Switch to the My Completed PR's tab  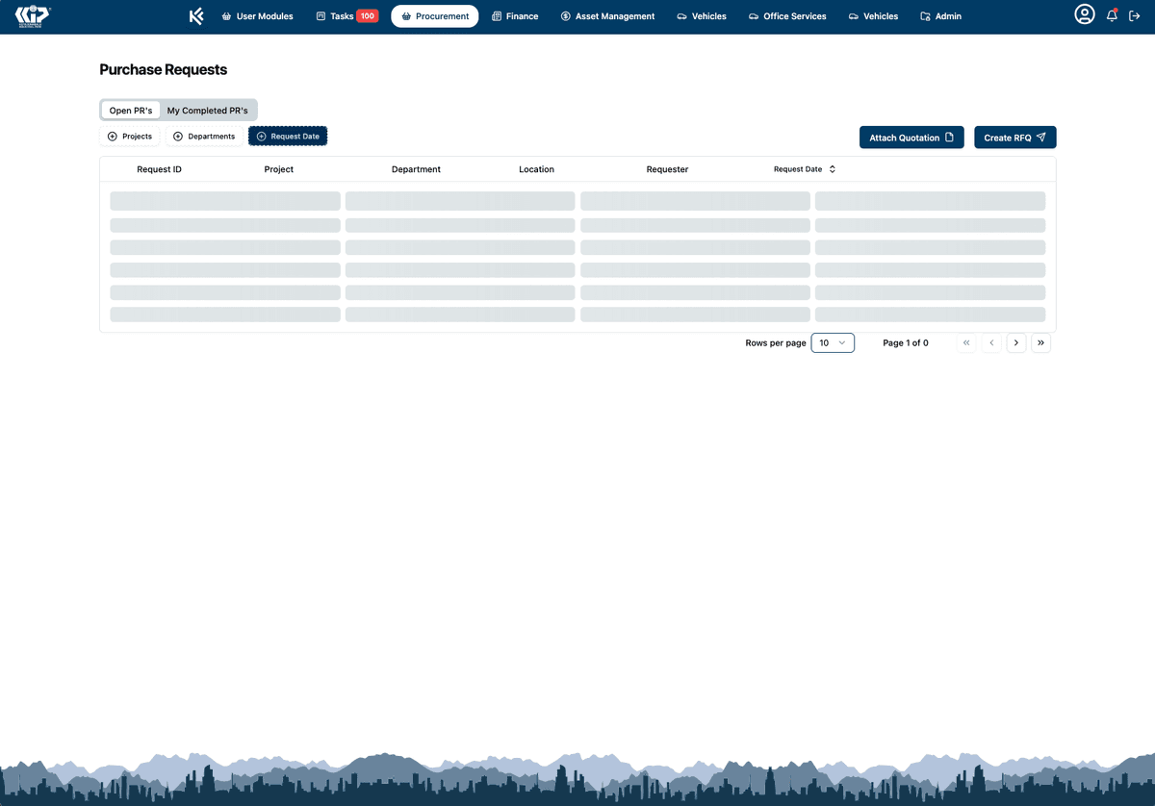point(208,110)
